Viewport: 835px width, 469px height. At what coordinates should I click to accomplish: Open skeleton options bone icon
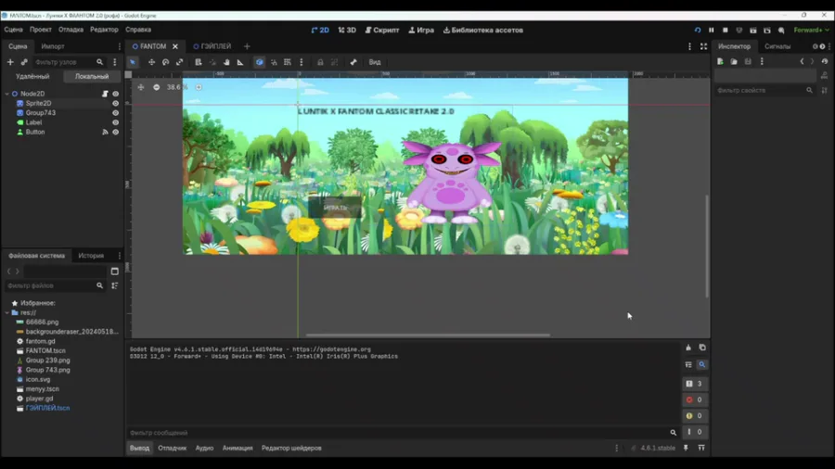click(353, 62)
